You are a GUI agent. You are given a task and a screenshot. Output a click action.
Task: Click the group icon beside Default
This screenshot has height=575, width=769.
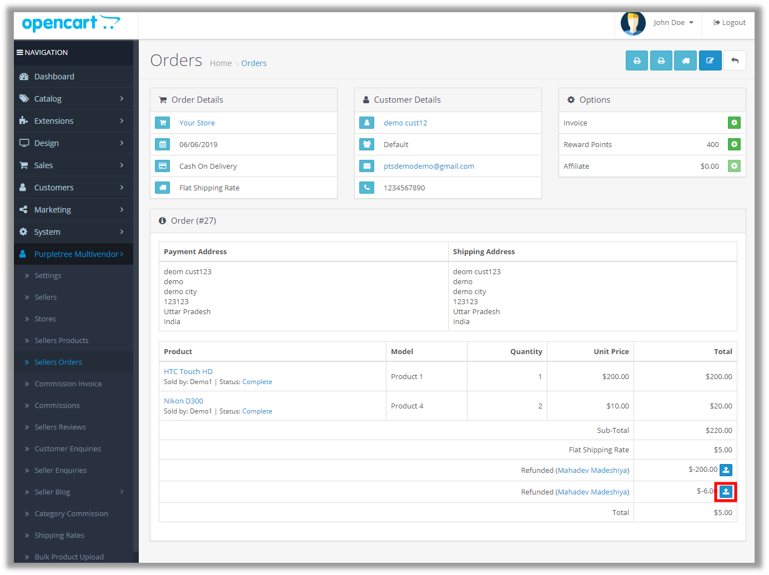(x=366, y=144)
